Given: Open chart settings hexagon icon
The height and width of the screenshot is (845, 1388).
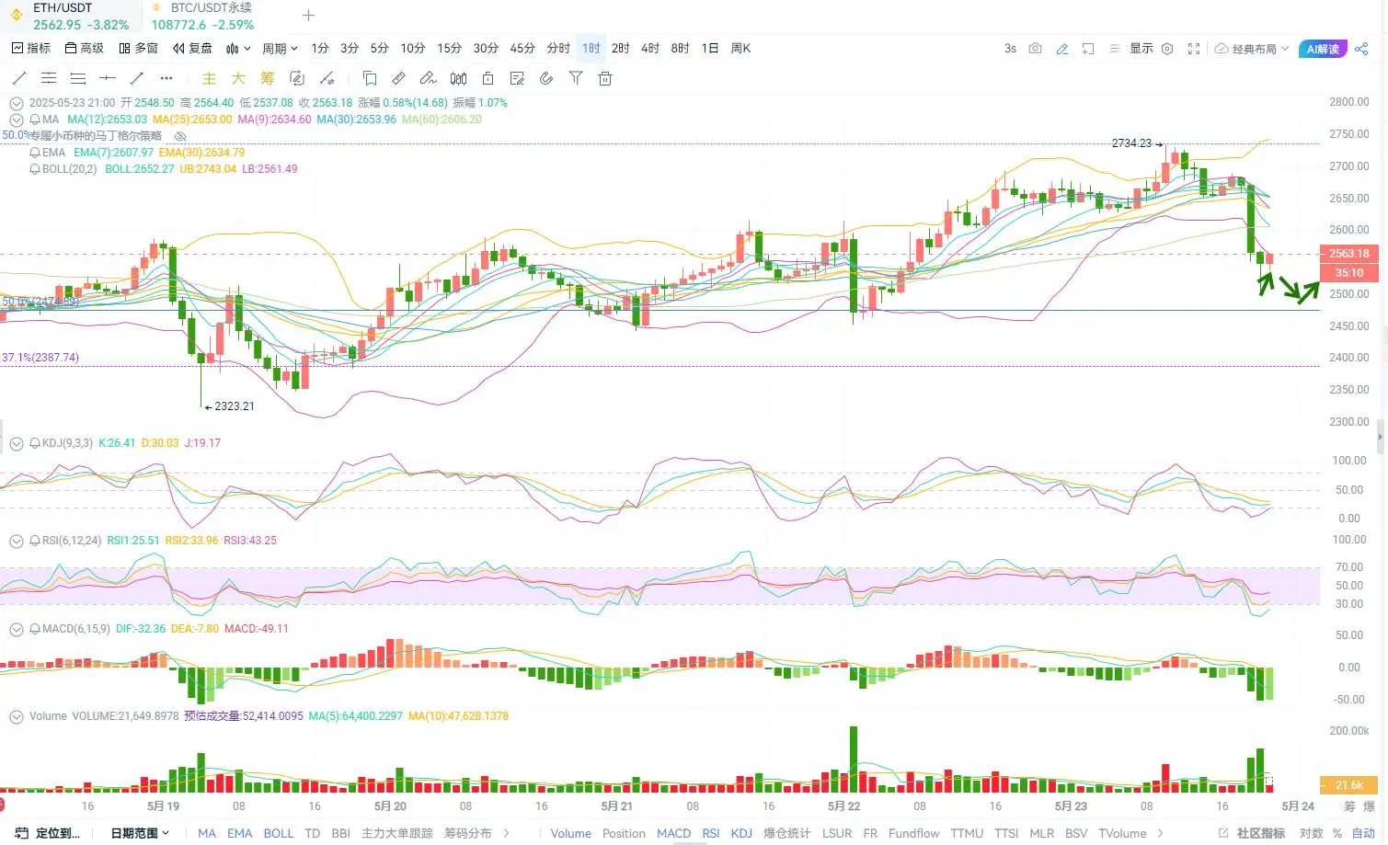Looking at the screenshot, I should pos(1167,49).
